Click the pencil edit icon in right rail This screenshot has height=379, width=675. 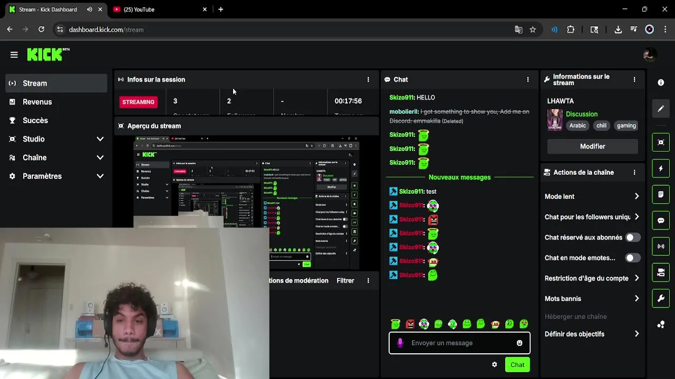(661, 109)
